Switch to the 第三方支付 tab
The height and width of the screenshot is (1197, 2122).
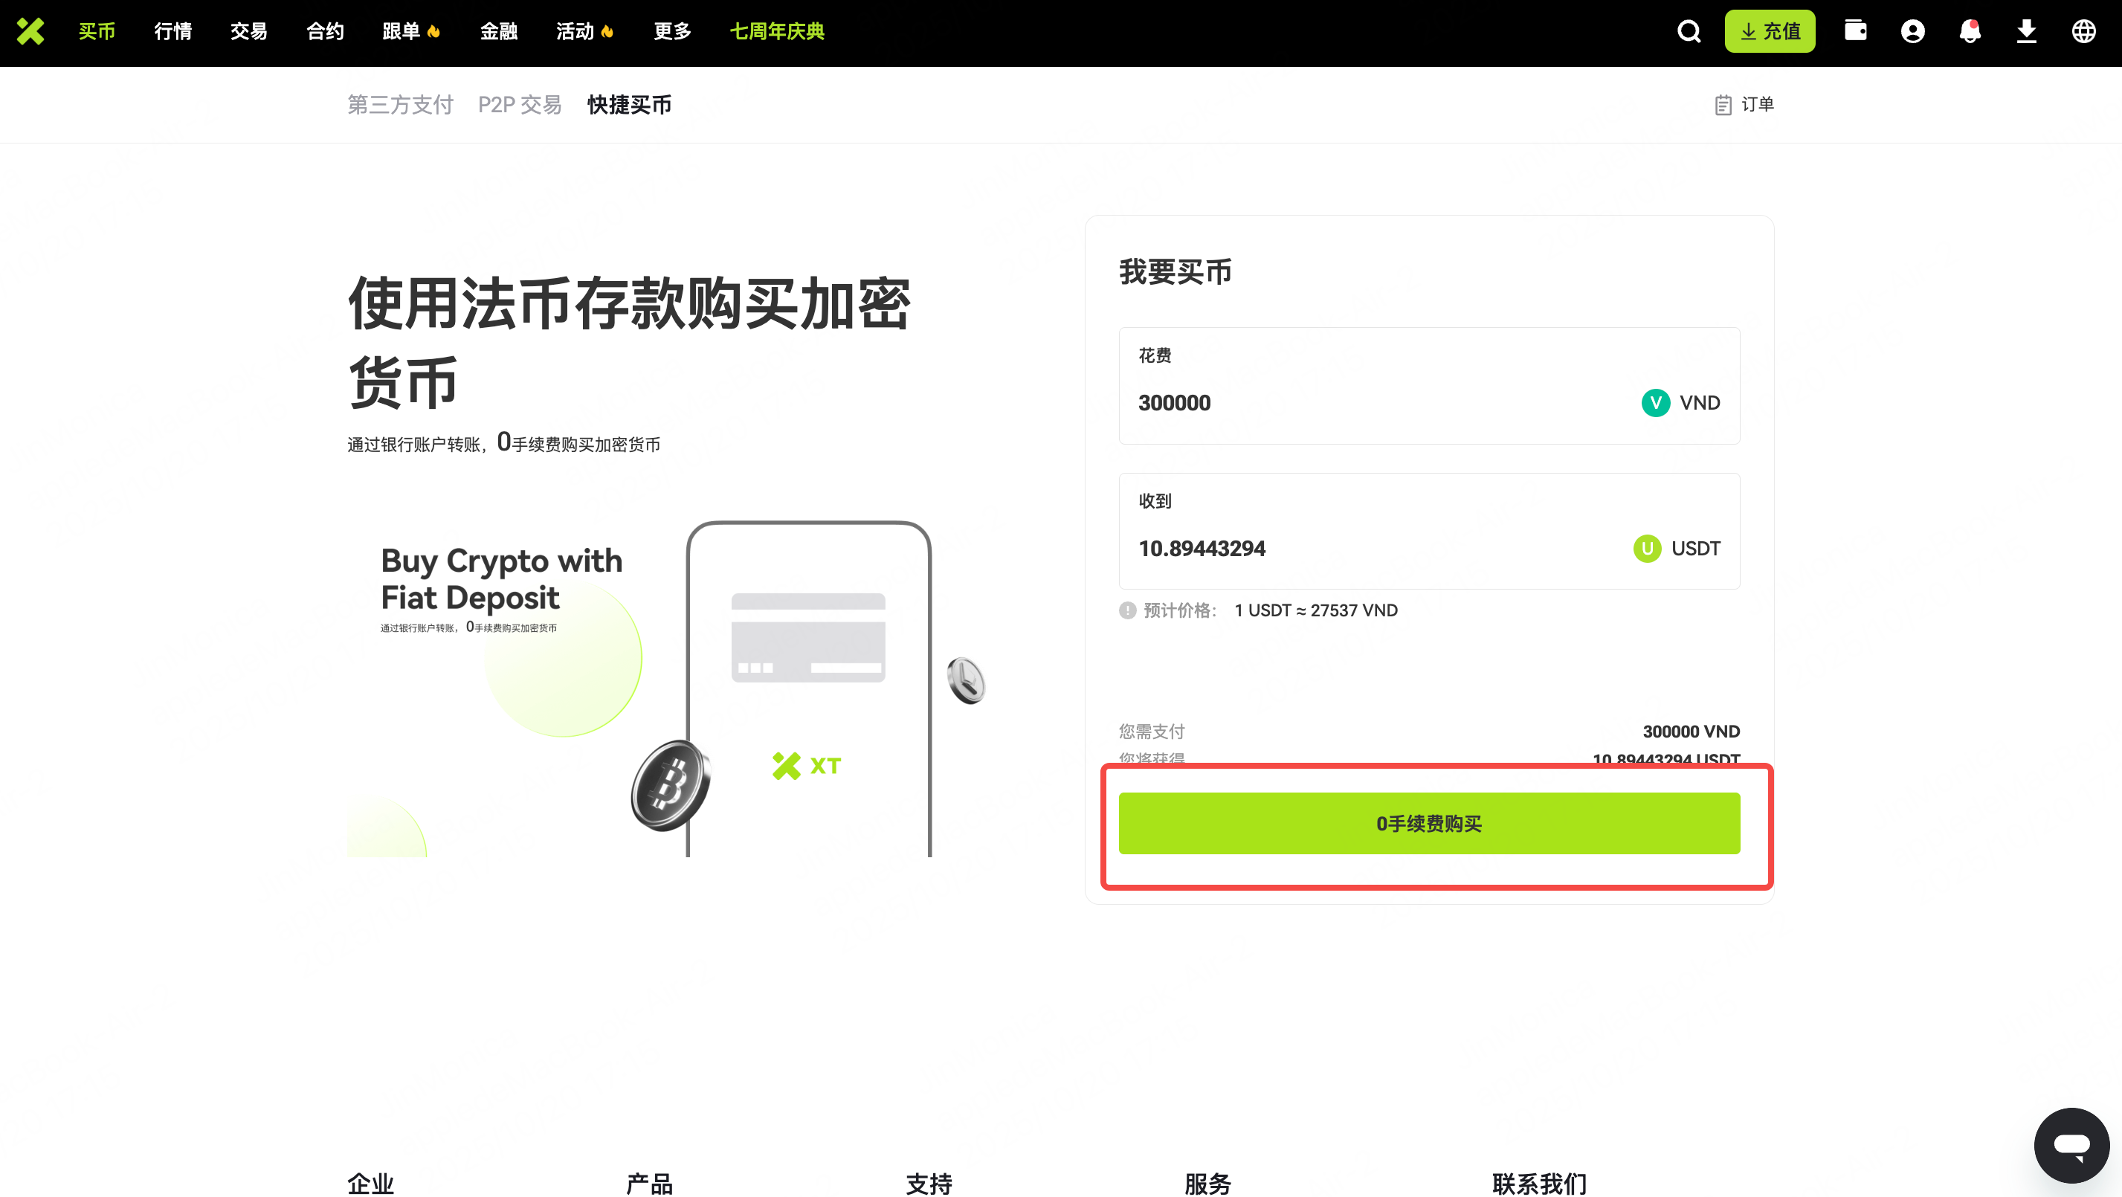pos(400,105)
